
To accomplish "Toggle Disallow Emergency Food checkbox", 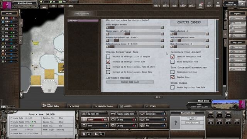I will pyautogui.click(x=173, y=56).
